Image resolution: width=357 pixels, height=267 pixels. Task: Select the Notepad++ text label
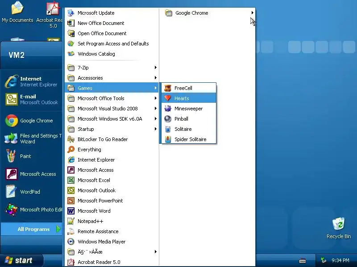coord(91,221)
